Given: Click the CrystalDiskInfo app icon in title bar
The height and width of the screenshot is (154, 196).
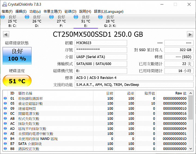Looking at the screenshot, I should pyautogui.click(x=5, y=4).
